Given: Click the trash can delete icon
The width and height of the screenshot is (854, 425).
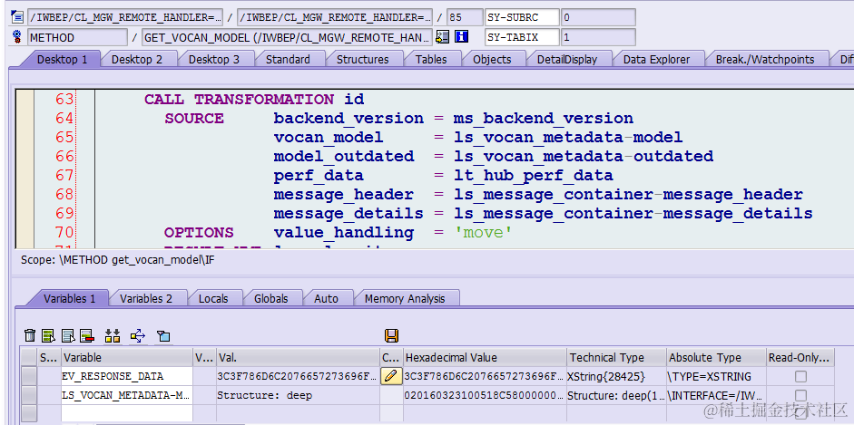Looking at the screenshot, I should [x=31, y=336].
